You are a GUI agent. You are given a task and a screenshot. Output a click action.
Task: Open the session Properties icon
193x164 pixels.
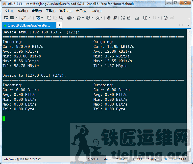click(x=38, y=18)
